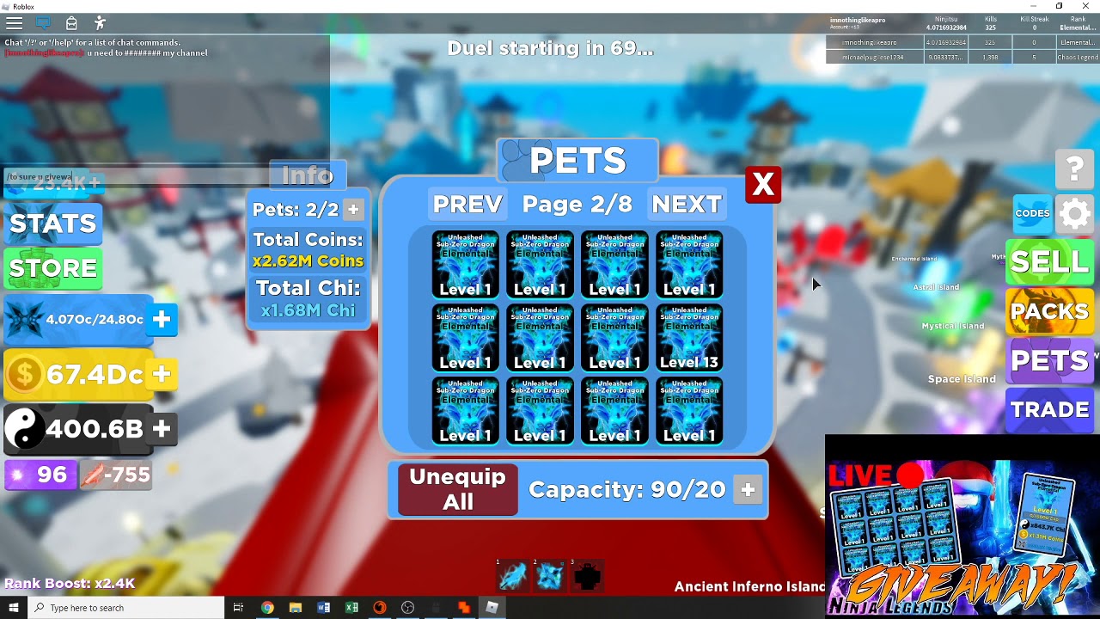Close the Pets panel with red X
The image size is (1100, 619).
pos(763,185)
